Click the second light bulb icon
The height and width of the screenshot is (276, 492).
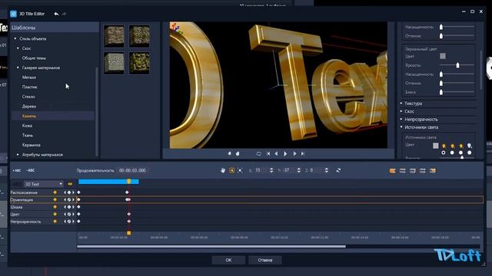point(452,146)
